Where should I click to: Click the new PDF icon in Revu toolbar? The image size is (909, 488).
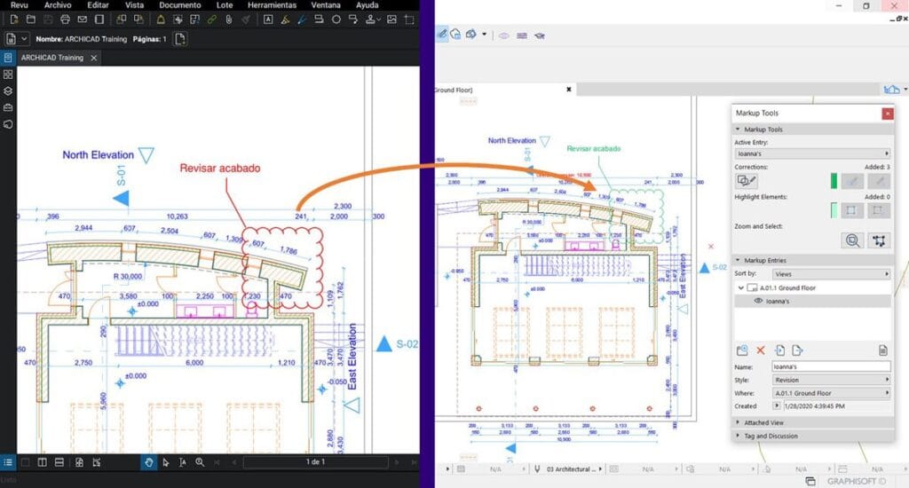click(x=14, y=20)
